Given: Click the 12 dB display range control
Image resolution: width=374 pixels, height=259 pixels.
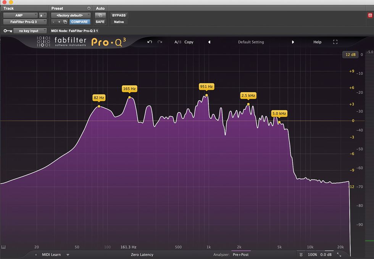Looking at the screenshot, I should click(350, 54).
